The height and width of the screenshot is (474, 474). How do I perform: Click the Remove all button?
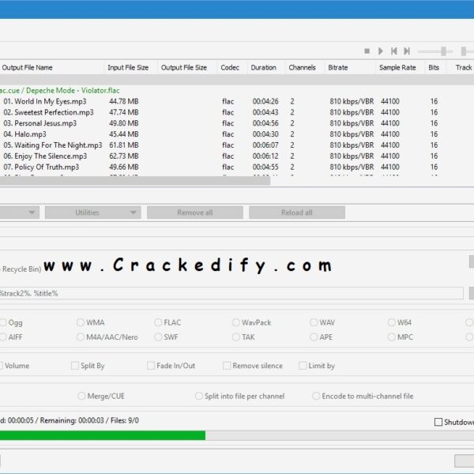[x=195, y=213]
